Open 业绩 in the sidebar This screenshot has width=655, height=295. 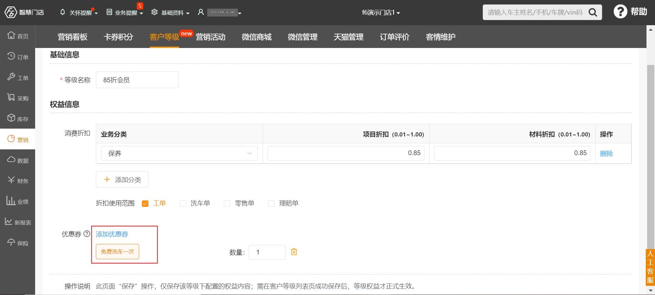click(x=18, y=201)
